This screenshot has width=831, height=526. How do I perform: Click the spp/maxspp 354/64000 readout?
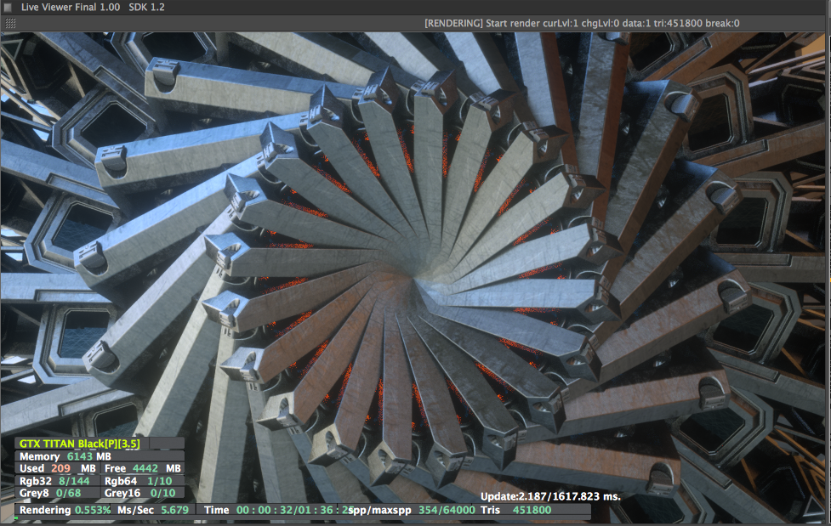412,510
